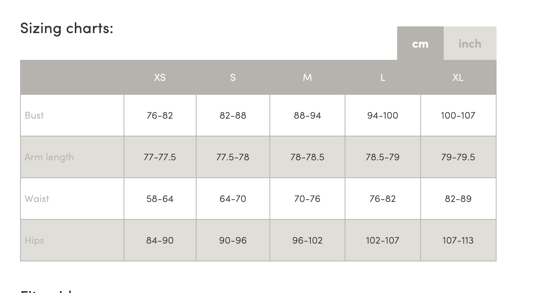
Task: Click the Sizing charts heading
Action: point(67,28)
